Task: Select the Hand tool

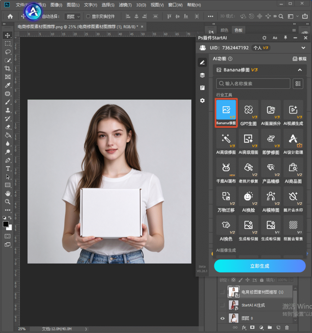Action: [8, 193]
